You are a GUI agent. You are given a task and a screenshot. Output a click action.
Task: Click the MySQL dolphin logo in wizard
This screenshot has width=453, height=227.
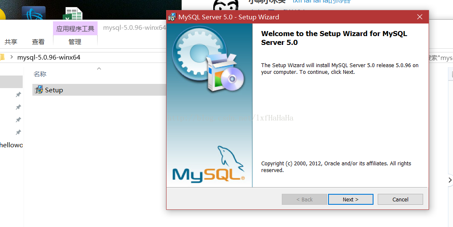click(x=208, y=164)
